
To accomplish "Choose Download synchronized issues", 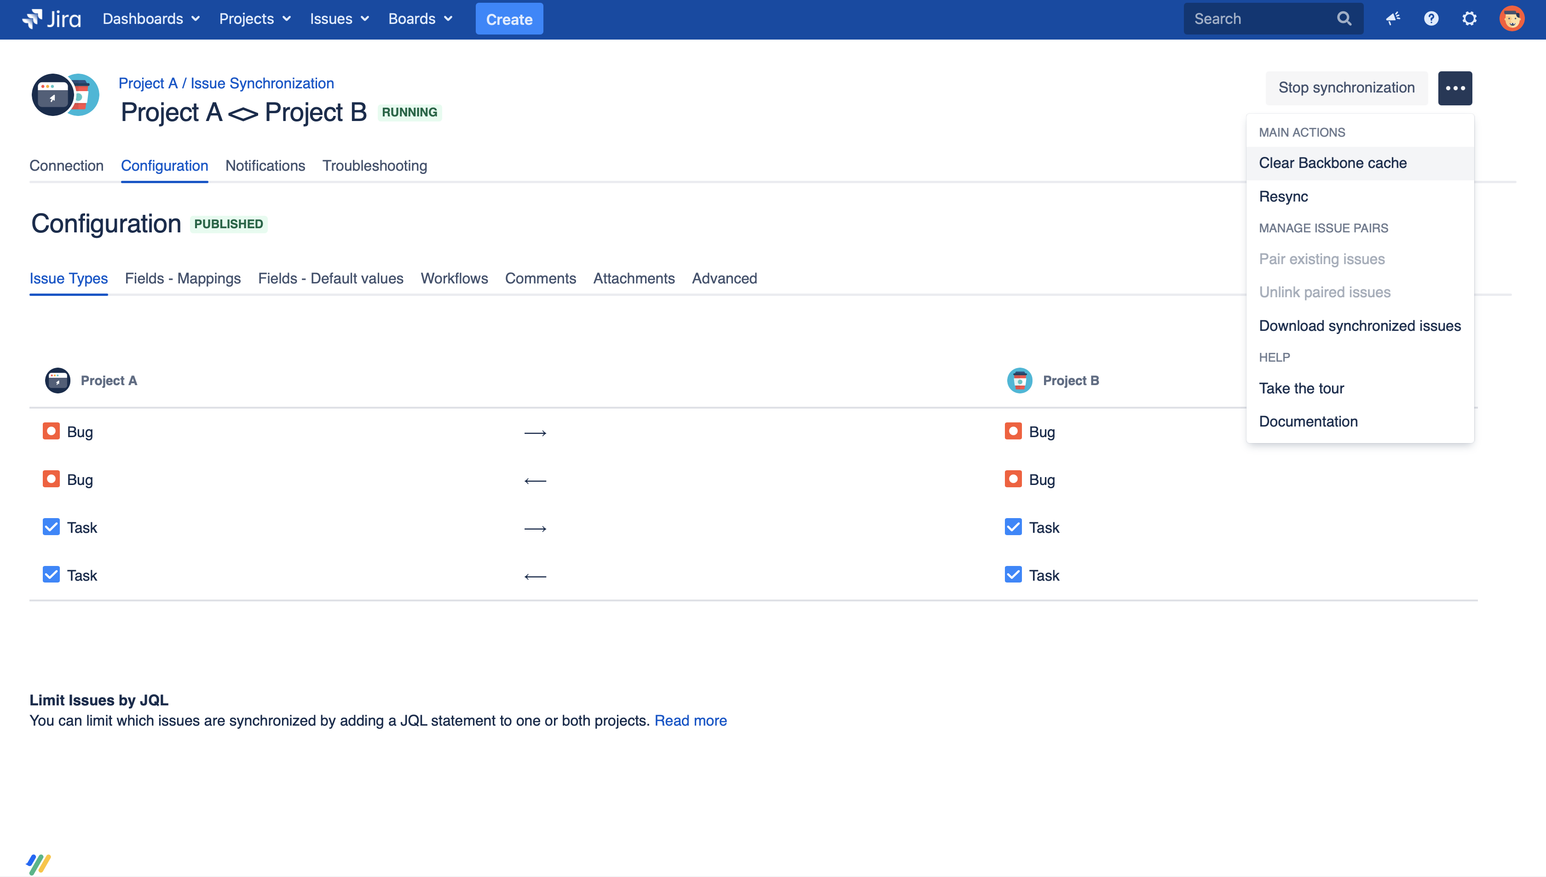I will pyautogui.click(x=1359, y=326).
